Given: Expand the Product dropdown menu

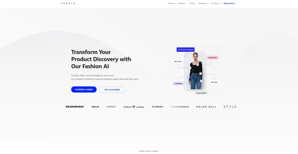Looking at the screenshot, I should [172, 4].
